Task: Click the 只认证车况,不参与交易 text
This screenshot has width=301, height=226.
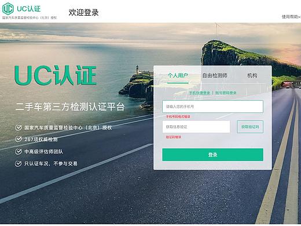Action: (x=51, y=163)
